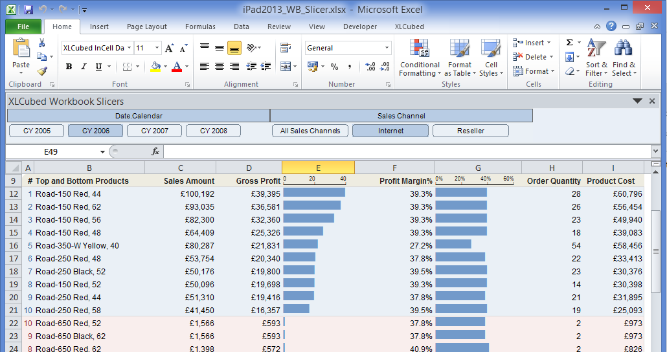Set Middle Align vertical alignment
667x352 pixels.
click(220, 48)
